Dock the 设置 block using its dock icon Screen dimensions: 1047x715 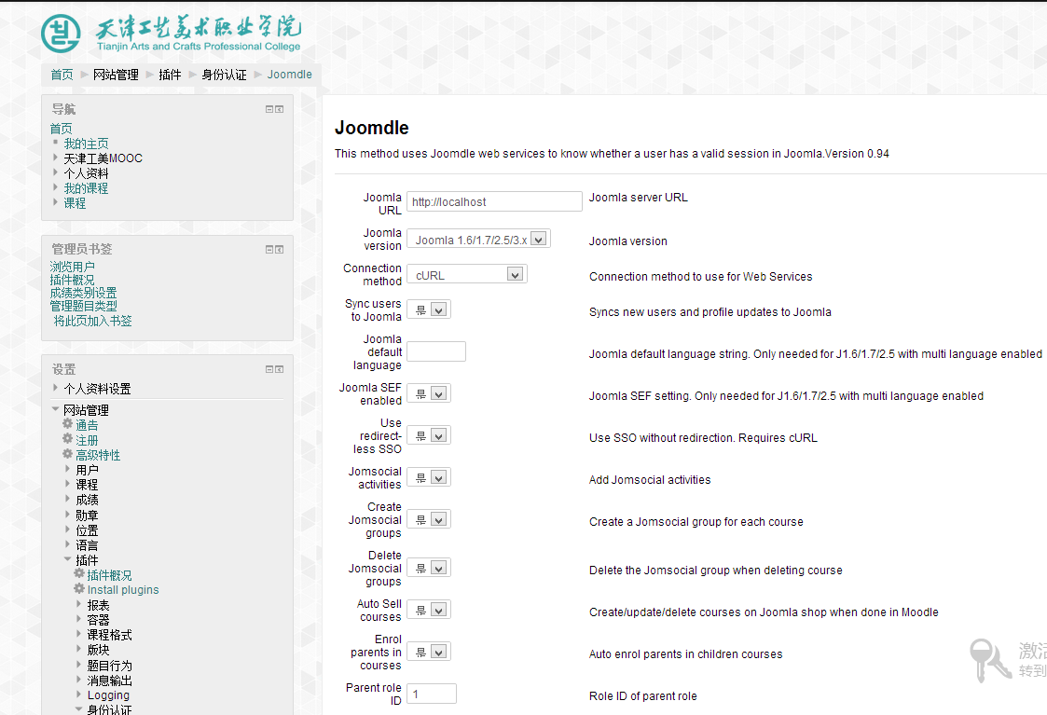pos(279,369)
